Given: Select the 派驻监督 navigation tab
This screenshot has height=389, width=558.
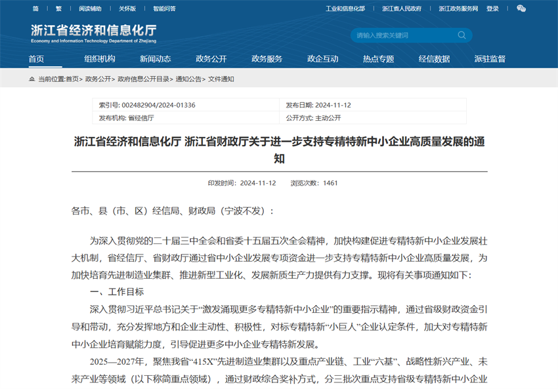Looking at the screenshot, I should pyautogui.click(x=490, y=59).
